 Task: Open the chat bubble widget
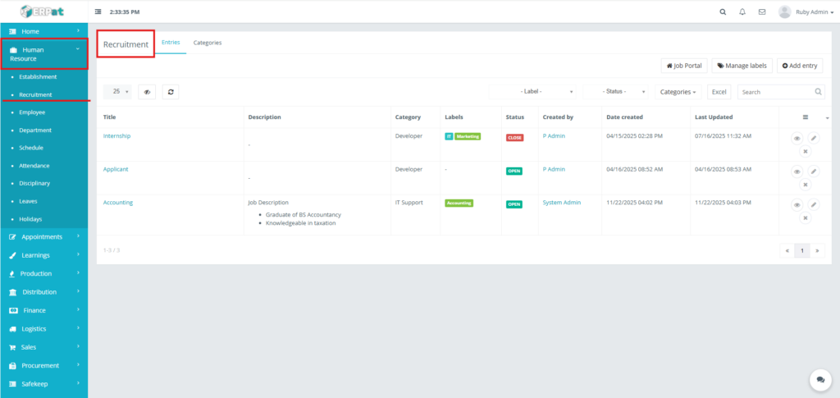[x=819, y=379]
